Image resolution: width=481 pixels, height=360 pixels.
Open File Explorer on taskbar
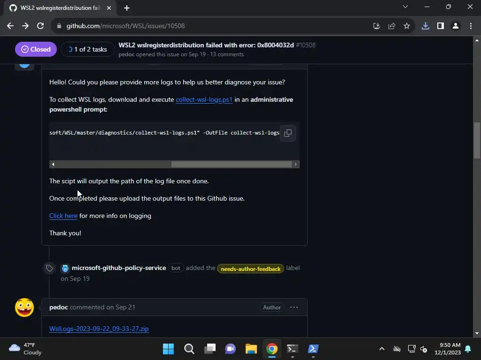pyautogui.click(x=251, y=349)
